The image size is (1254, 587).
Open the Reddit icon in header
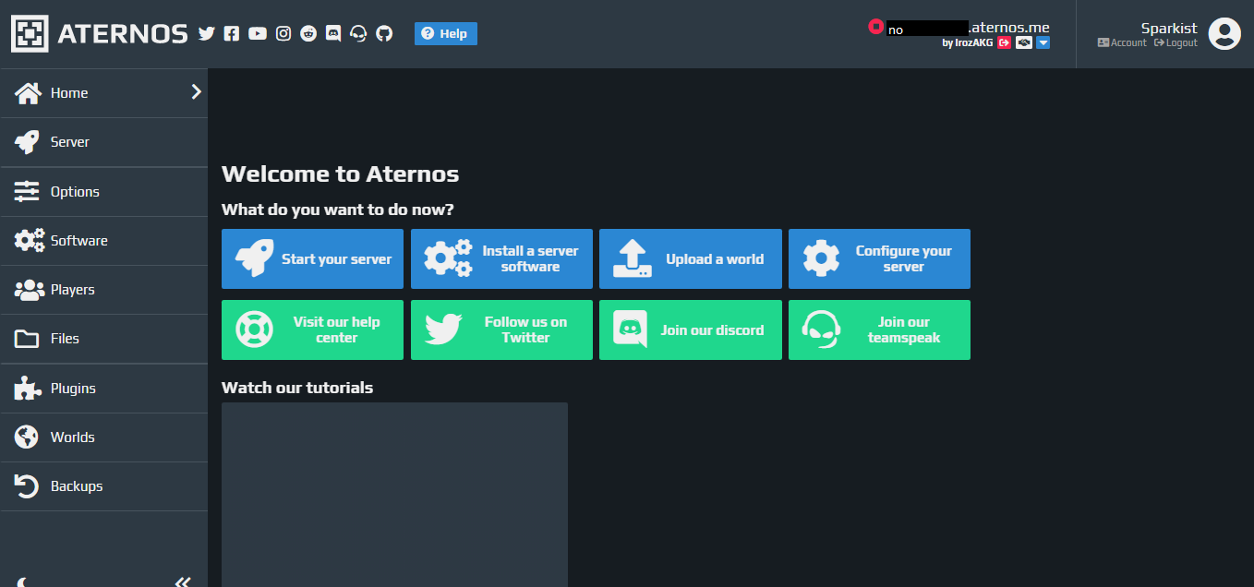308,33
